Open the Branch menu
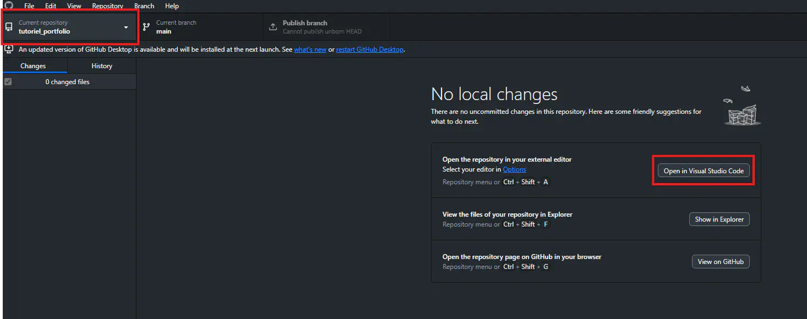Image resolution: width=807 pixels, height=319 pixels. [144, 6]
